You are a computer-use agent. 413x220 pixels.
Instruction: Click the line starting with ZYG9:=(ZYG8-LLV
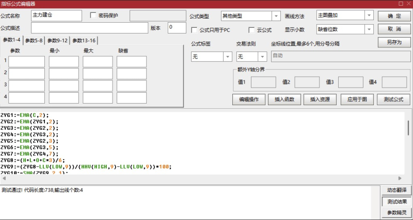click(86, 167)
